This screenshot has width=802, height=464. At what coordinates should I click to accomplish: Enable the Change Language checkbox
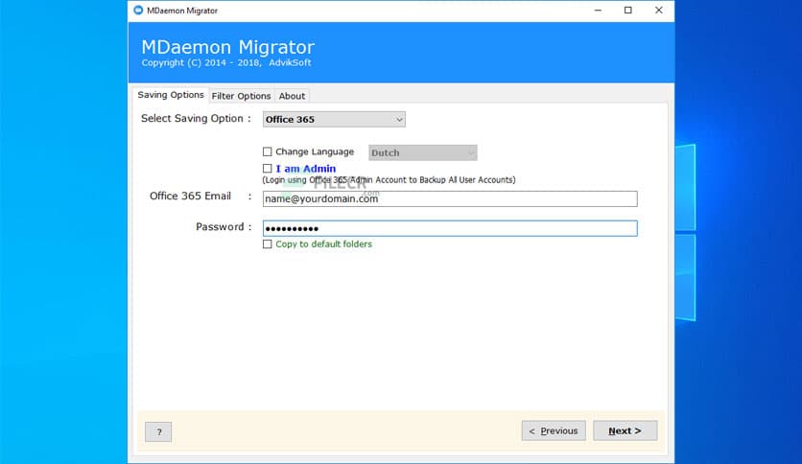[x=267, y=151]
